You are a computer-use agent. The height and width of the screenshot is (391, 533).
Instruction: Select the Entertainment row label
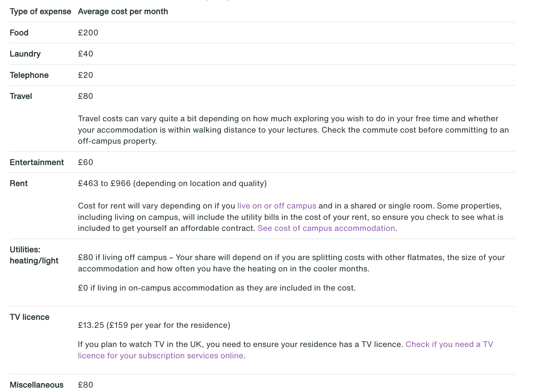tap(37, 163)
